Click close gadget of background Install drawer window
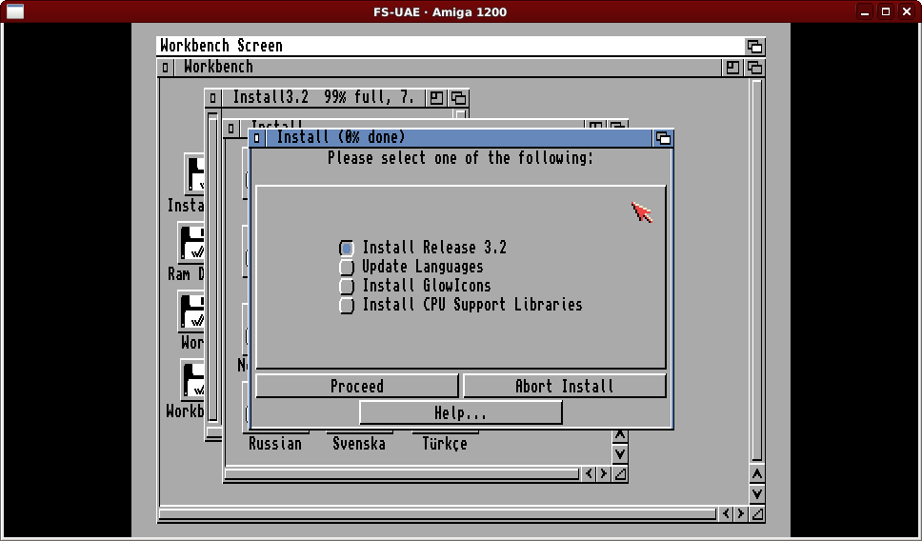This screenshot has height=541, width=922. click(x=231, y=129)
